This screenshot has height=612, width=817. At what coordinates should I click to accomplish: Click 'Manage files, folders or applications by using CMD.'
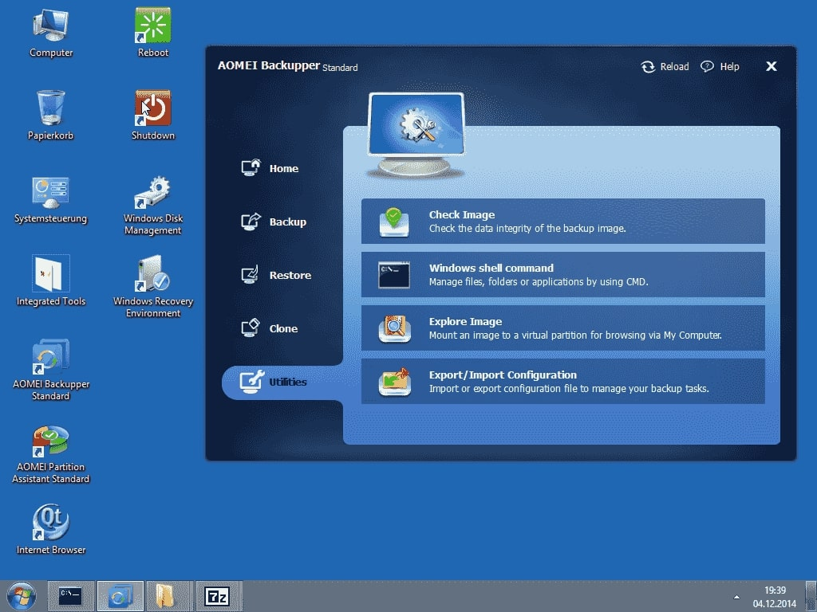(x=539, y=282)
